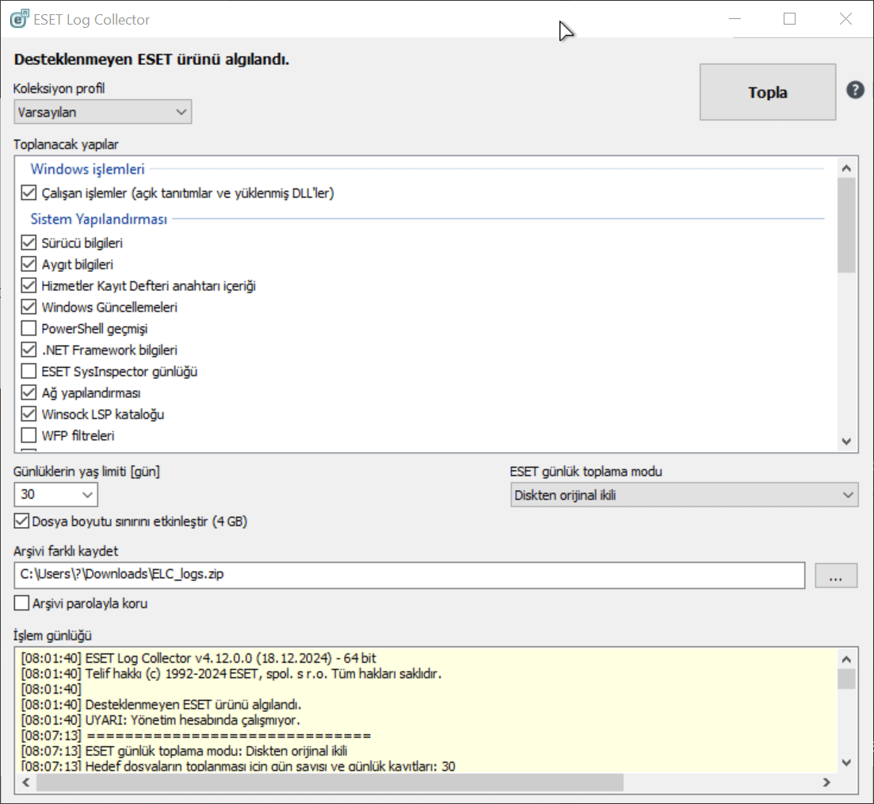874x804 pixels.
Task: Click the browse ellipsis button
Action: pos(835,575)
